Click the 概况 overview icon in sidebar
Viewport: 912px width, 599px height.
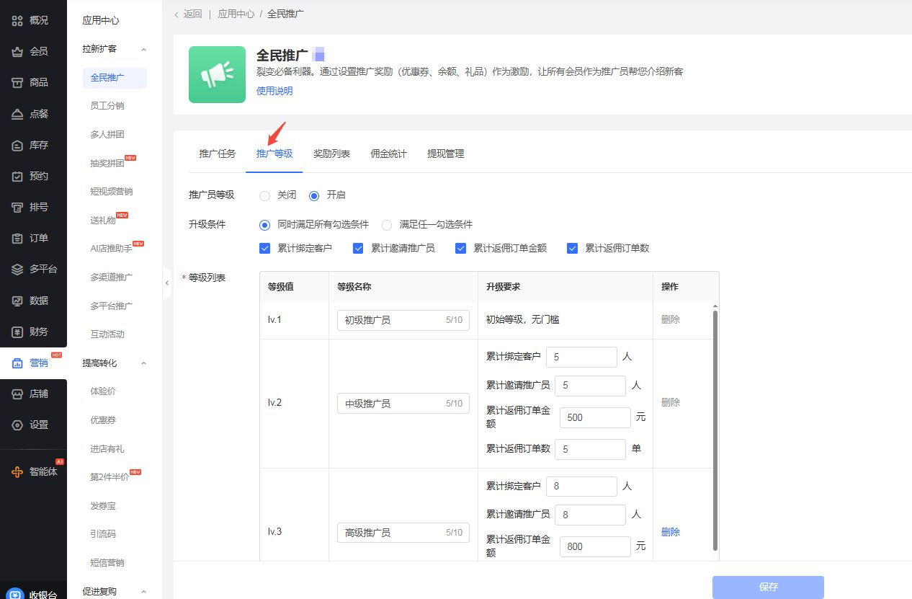[17, 20]
